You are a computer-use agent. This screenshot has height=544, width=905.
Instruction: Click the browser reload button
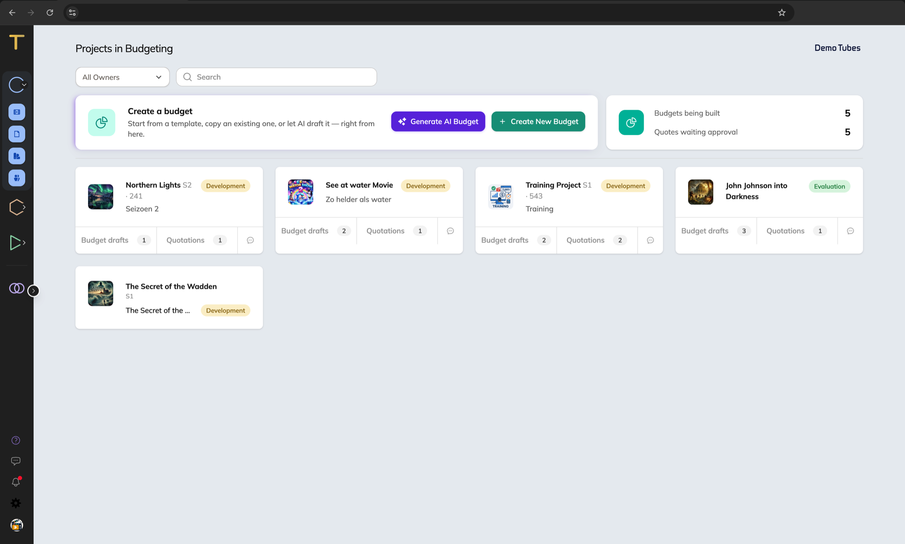[50, 13]
